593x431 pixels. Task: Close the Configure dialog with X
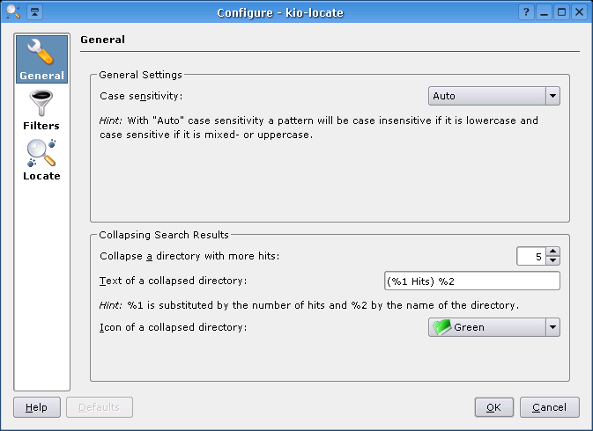(x=579, y=12)
